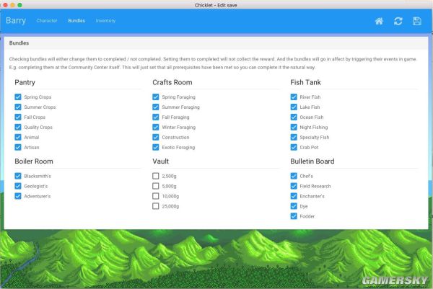
Task: Toggle Fall Foraging checkbox
Action: tap(156, 117)
